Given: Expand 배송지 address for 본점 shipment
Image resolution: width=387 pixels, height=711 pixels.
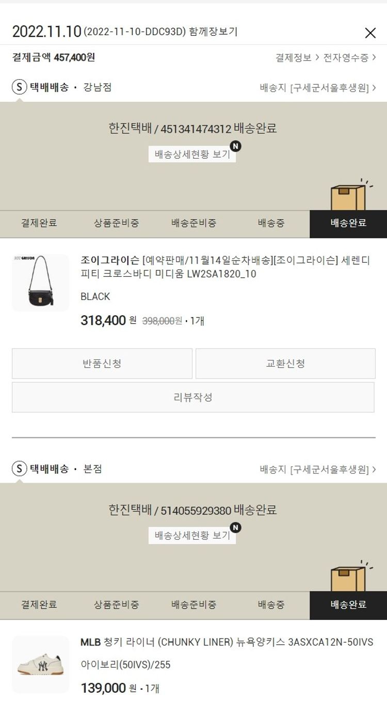Looking at the screenshot, I should (x=318, y=470).
